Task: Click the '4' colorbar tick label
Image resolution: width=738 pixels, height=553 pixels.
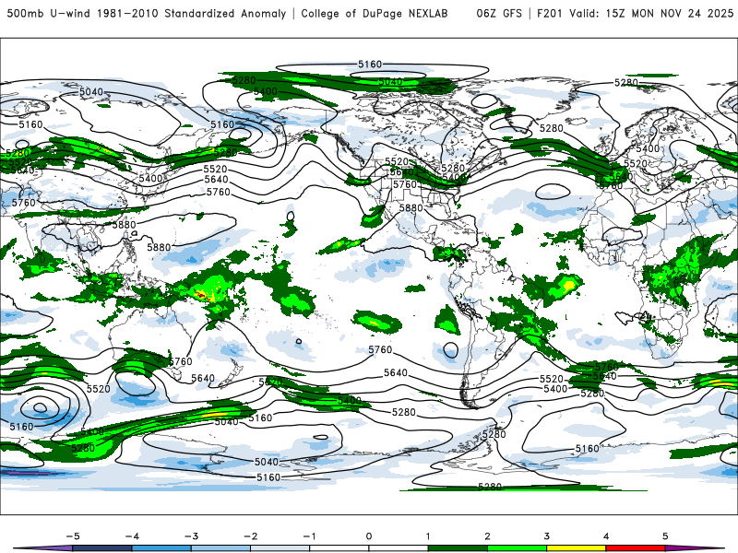Action: click(606, 536)
